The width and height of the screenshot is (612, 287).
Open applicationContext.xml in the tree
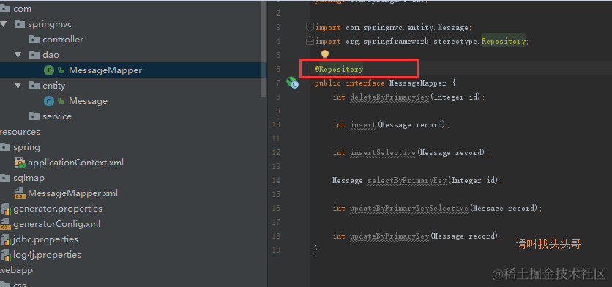click(x=75, y=163)
